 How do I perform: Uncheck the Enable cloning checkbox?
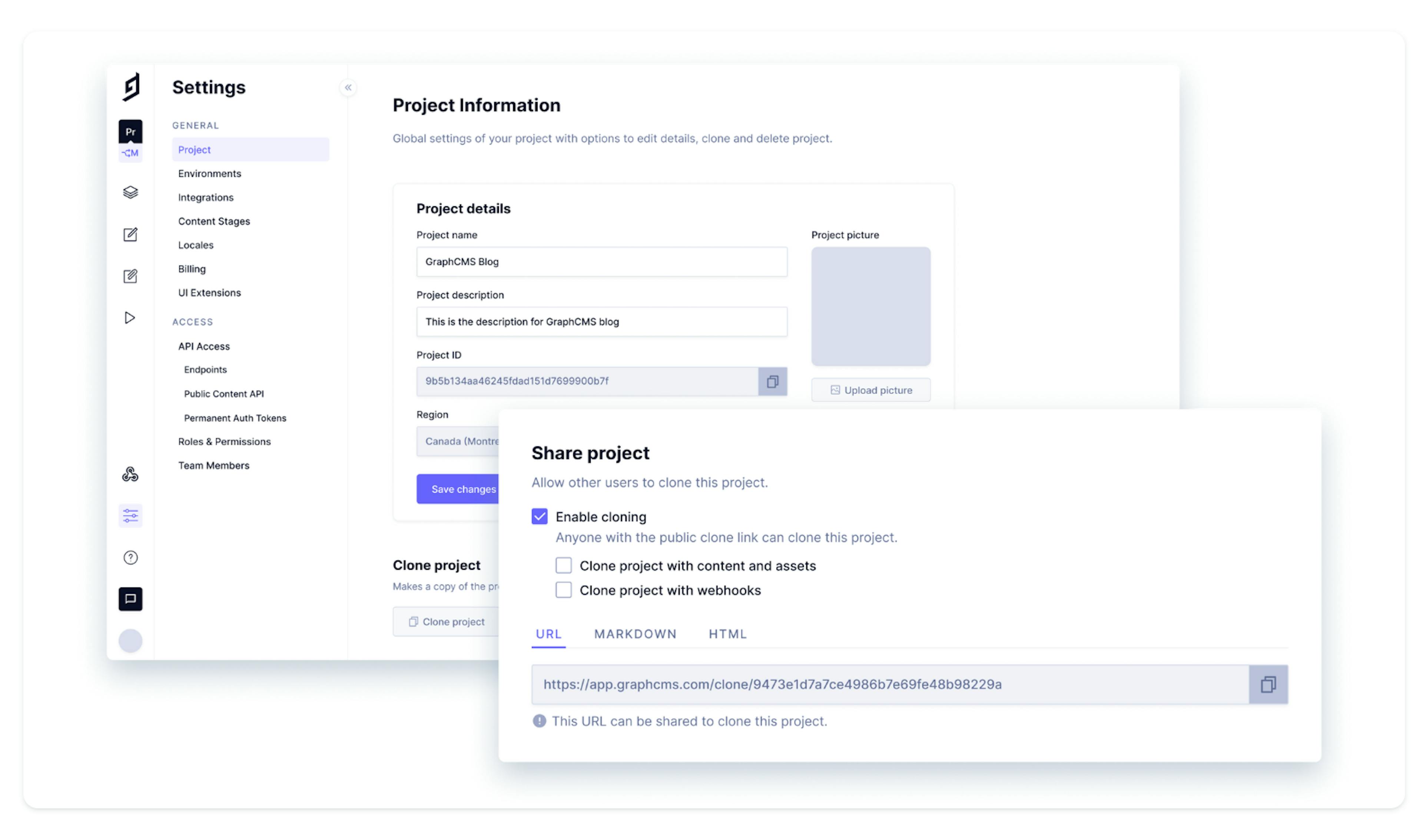click(539, 516)
